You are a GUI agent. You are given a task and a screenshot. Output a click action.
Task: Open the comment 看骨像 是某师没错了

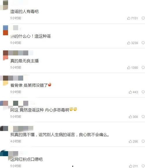(31, 85)
